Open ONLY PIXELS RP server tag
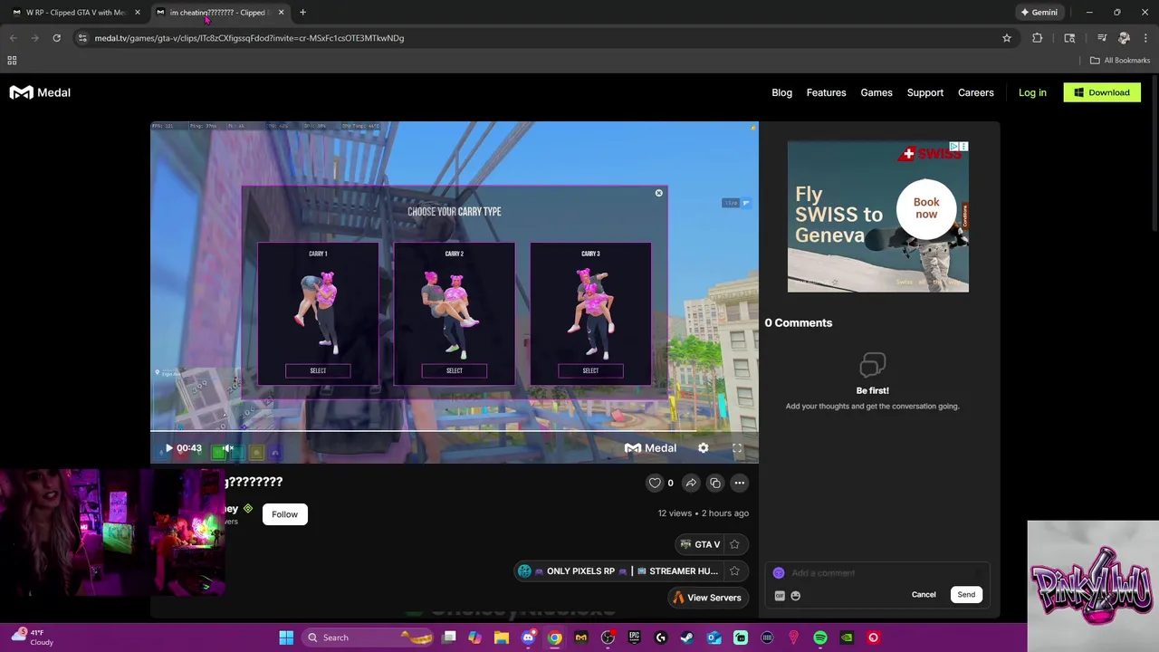This screenshot has width=1159, height=652. (618, 571)
